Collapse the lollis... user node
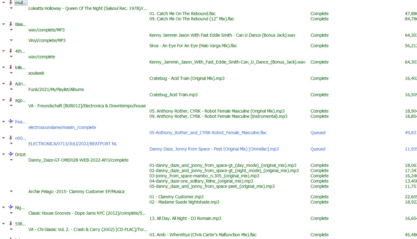 pyautogui.click(x=3, y=68)
